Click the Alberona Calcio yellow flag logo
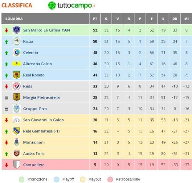The image size is (192, 183). pyautogui.click(x=17, y=64)
